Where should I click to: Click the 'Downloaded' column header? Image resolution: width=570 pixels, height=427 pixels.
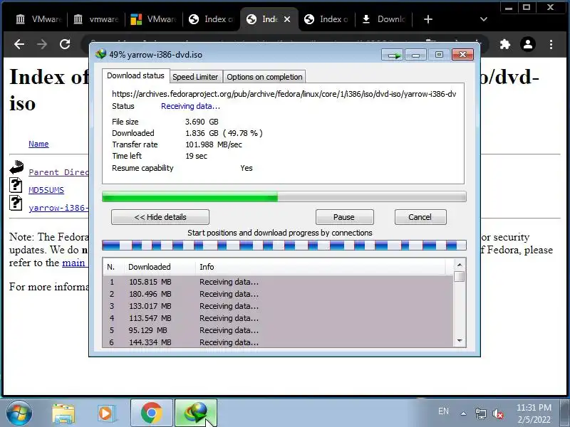(x=160, y=267)
